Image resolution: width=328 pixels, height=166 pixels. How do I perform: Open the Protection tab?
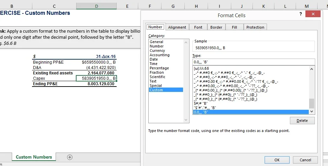255,27
